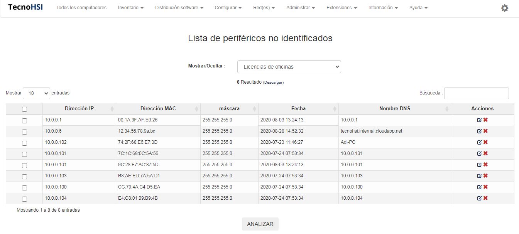Click the Descargar link
Viewport: 519px width, 234px height.
point(273,82)
